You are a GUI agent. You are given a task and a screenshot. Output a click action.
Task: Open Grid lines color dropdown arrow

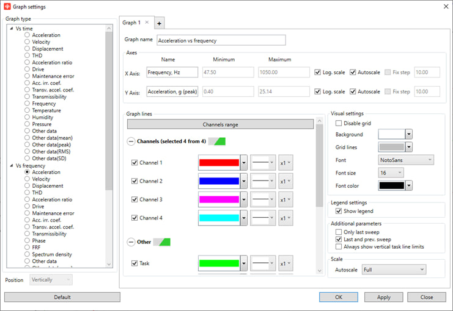(x=408, y=147)
